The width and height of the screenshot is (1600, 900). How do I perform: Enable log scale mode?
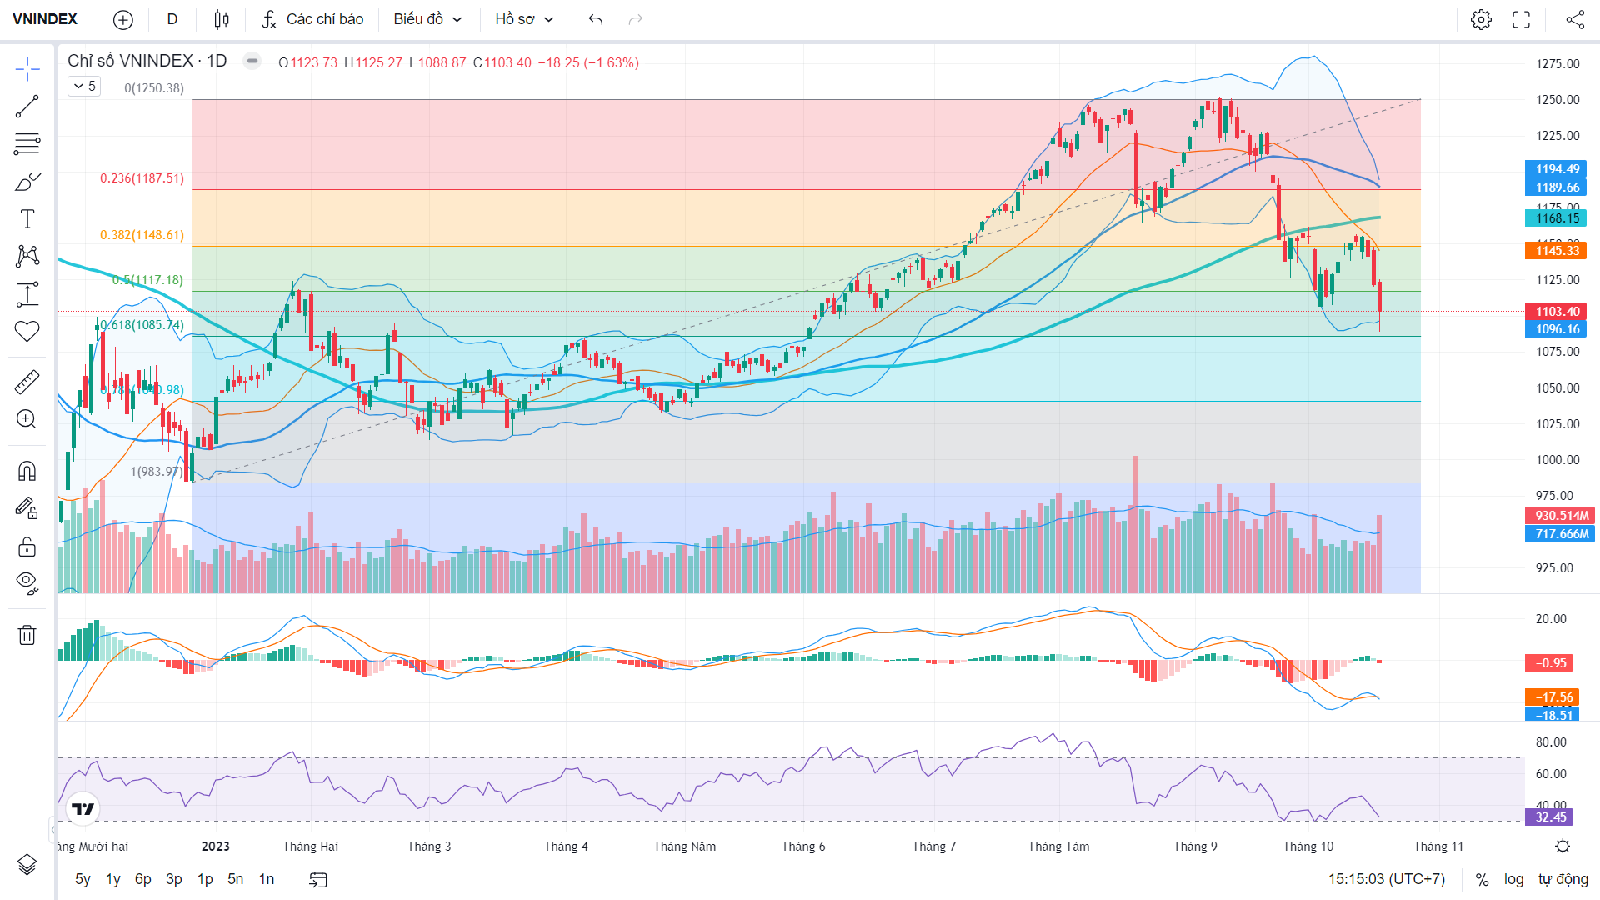1513,879
